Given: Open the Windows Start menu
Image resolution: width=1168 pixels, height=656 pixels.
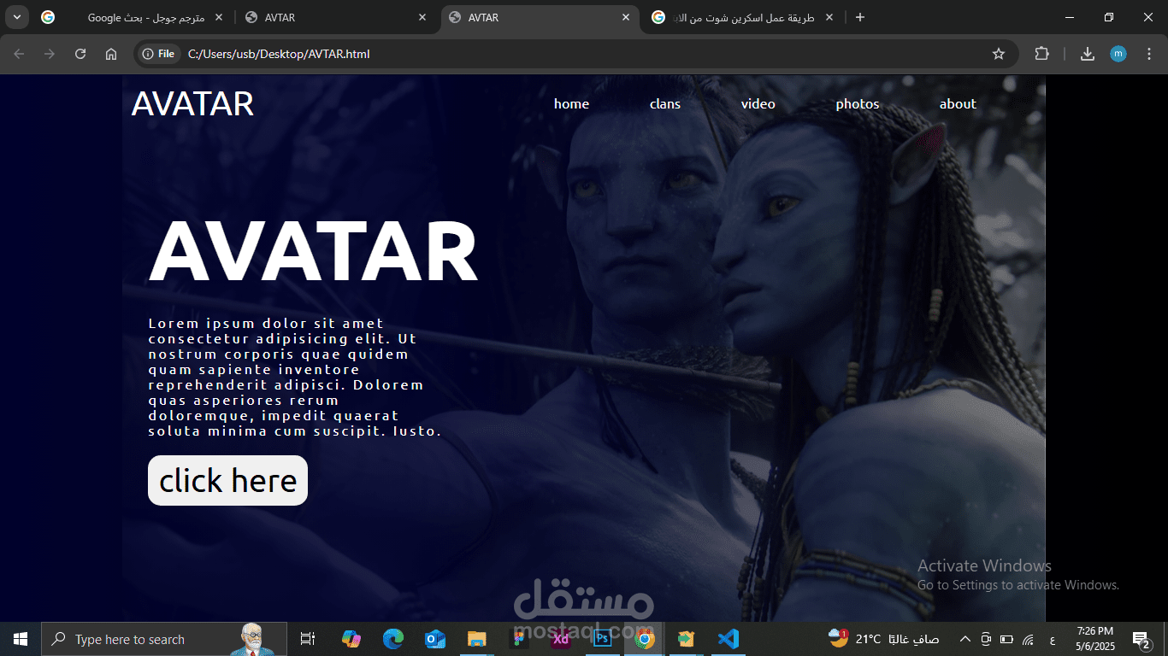Looking at the screenshot, I should [21, 639].
